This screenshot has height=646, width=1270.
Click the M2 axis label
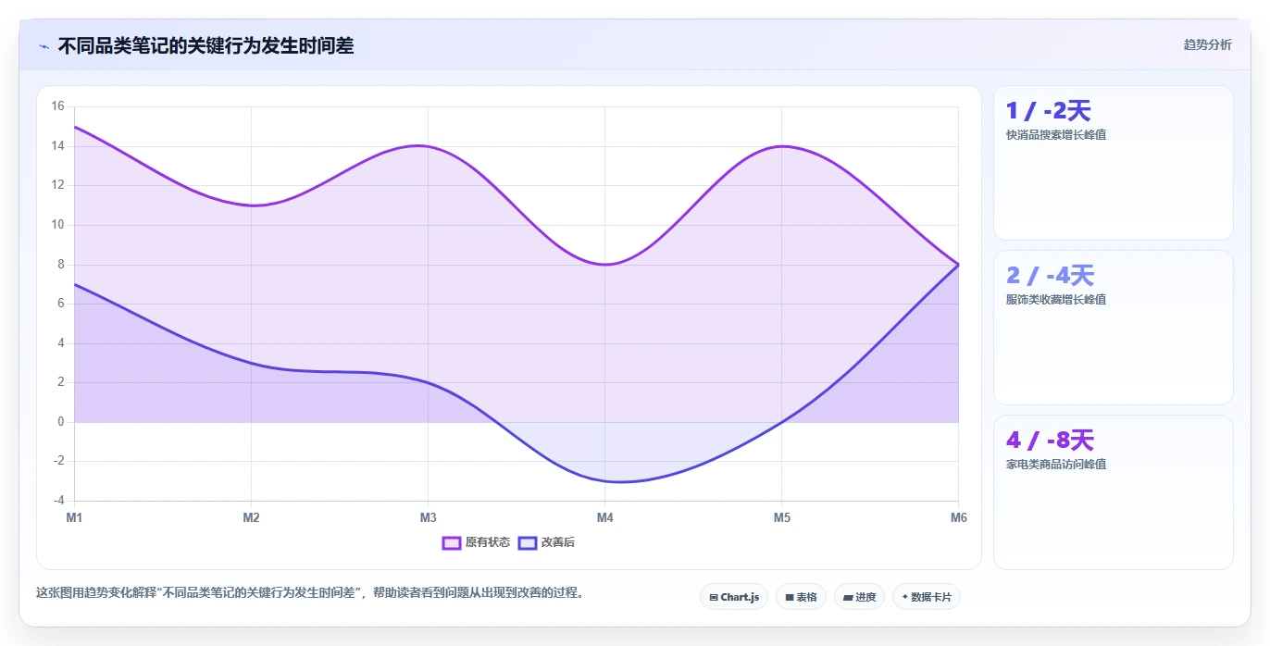pyautogui.click(x=251, y=517)
